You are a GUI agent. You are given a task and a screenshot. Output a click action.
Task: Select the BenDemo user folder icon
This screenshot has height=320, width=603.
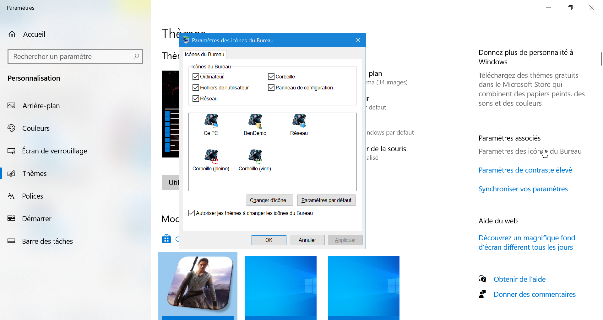(x=255, y=122)
